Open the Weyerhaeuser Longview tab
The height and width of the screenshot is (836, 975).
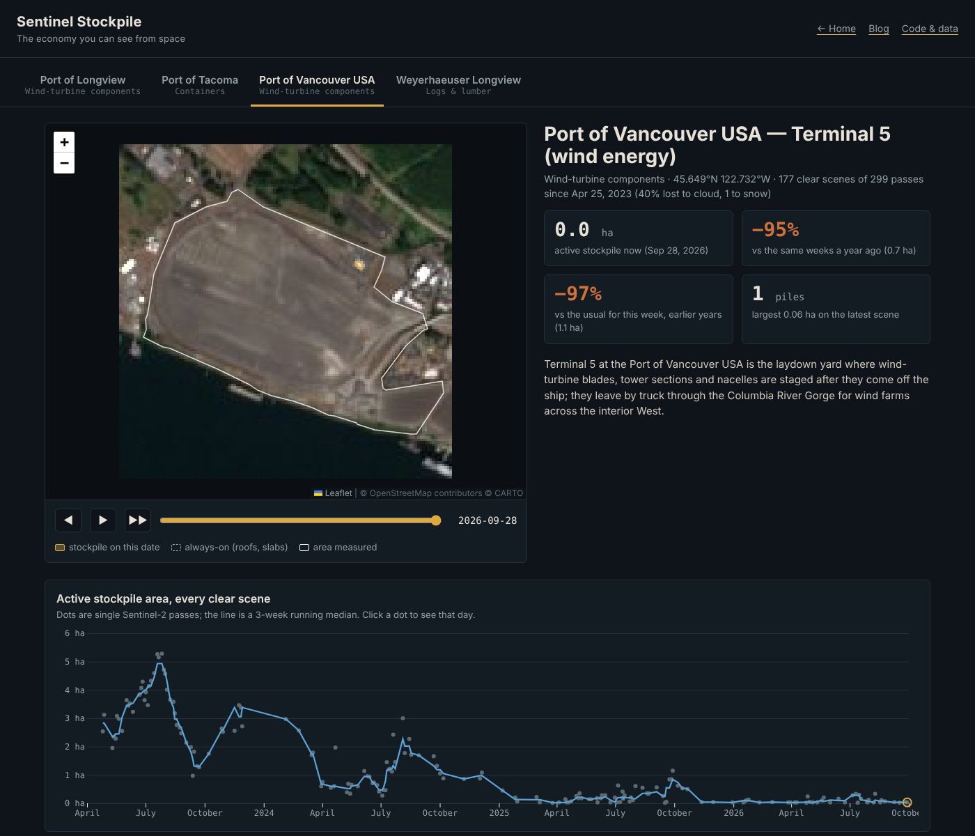tap(458, 85)
